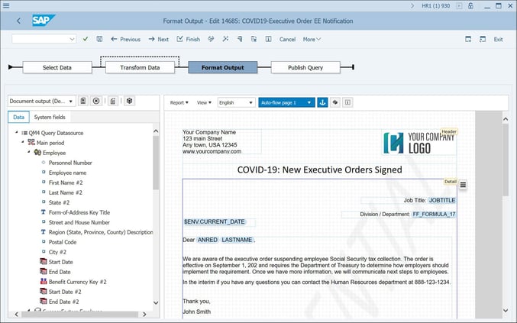
Task: Switch to the Data tab
Action: coord(19,117)
